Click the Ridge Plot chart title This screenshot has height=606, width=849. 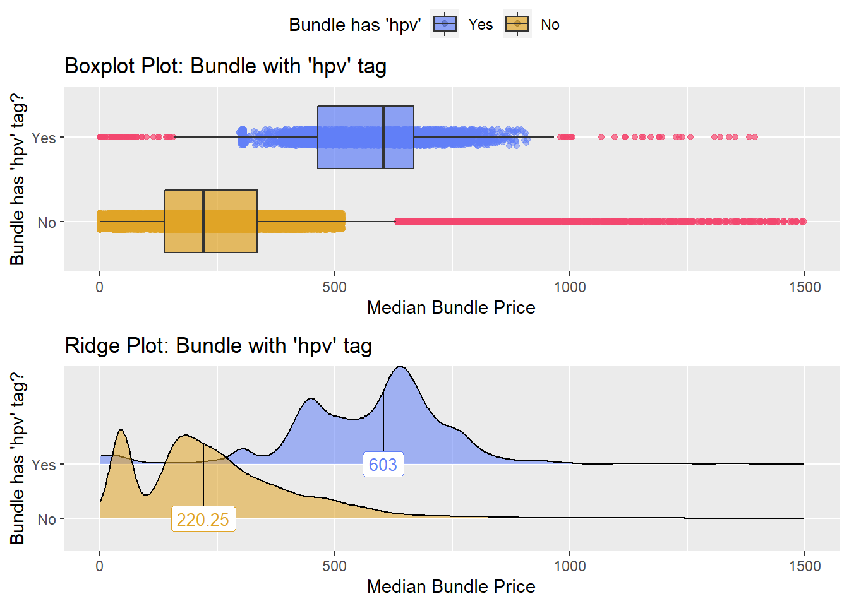point(218,345)
